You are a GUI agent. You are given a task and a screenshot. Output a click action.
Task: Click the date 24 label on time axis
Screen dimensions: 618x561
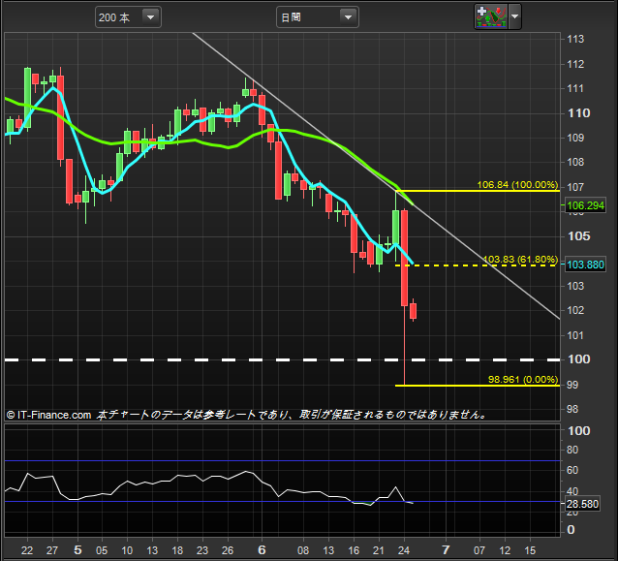404,550
